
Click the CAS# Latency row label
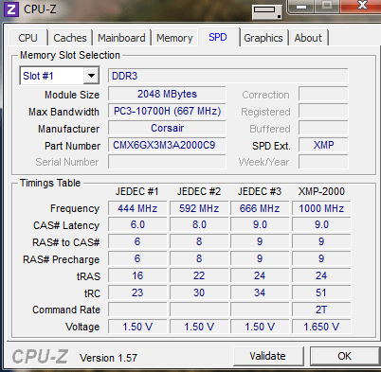[66, 225]
